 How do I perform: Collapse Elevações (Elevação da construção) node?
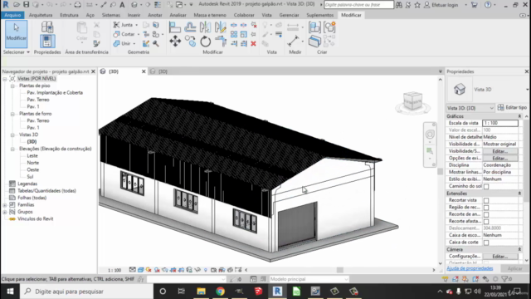click(12, 149)
